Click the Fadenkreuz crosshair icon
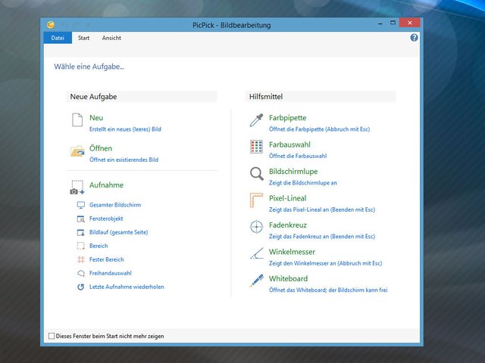 (256, 227)
